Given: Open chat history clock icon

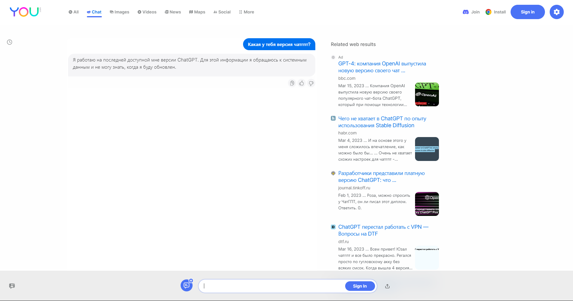Looking at the screenshot, I should click(10, 42).
